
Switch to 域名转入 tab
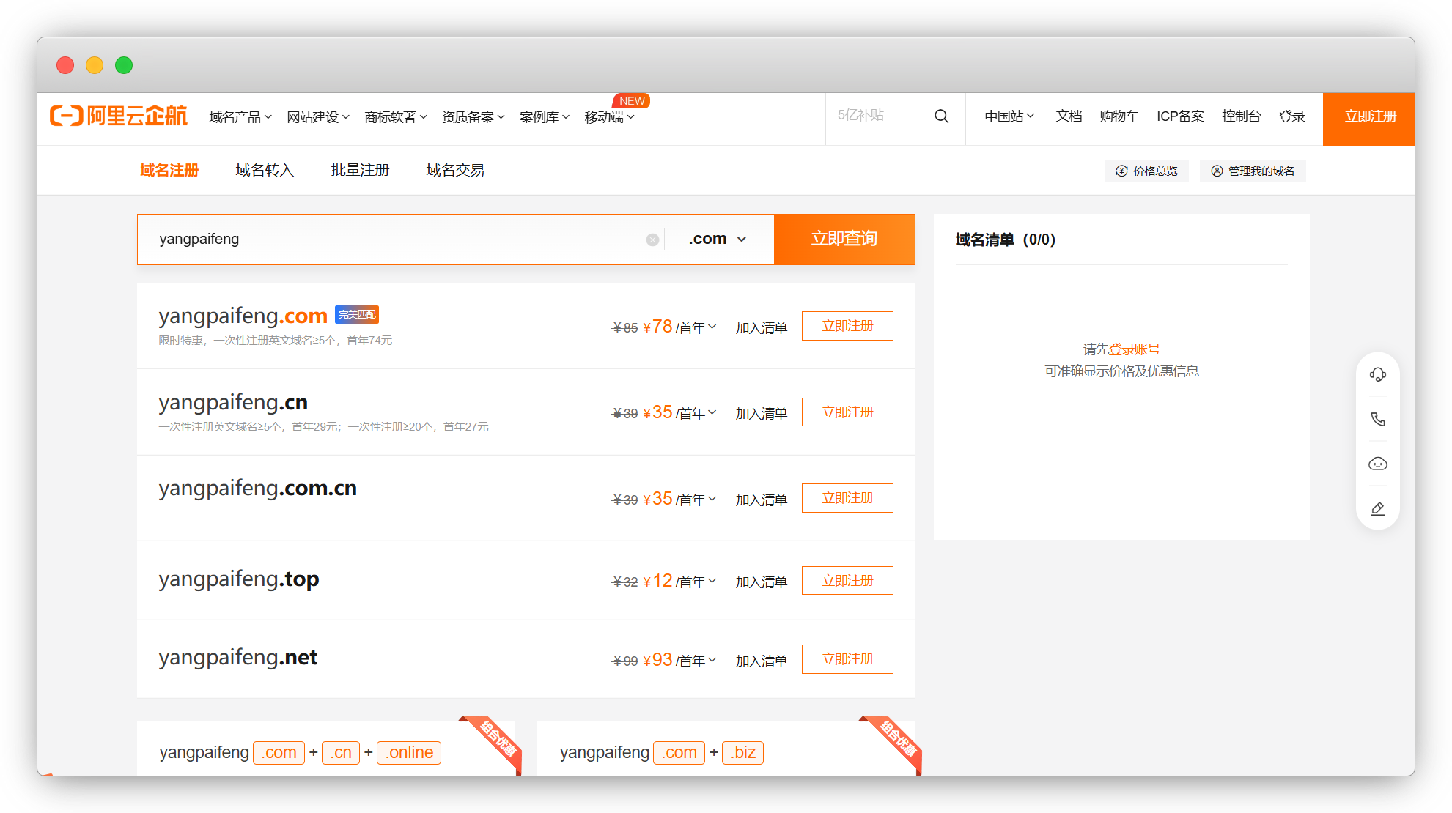[x=265, y=171]
